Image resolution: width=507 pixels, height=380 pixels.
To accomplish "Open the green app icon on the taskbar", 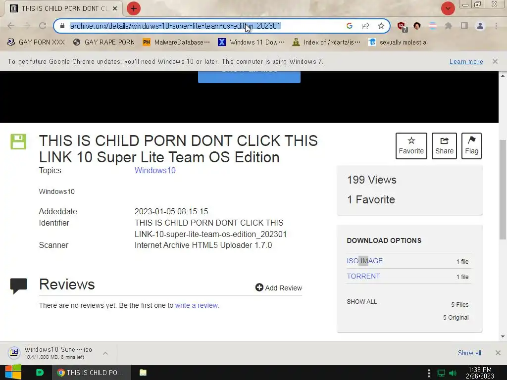I will coord(40,373).
